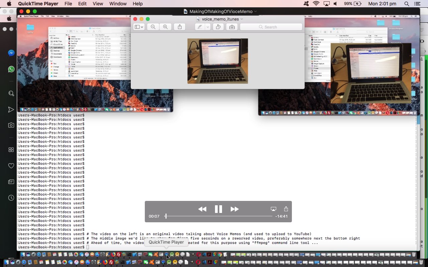Expand the voice_memo_itunes title dropdown in Preview
The height and width of the screenshot is (267, 428).
pos(242,19)
